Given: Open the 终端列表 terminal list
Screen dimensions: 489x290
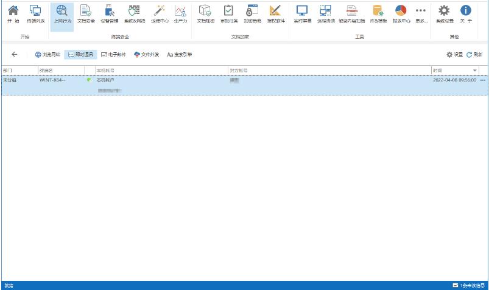Looking at the screenshot, I should point(35,14).
